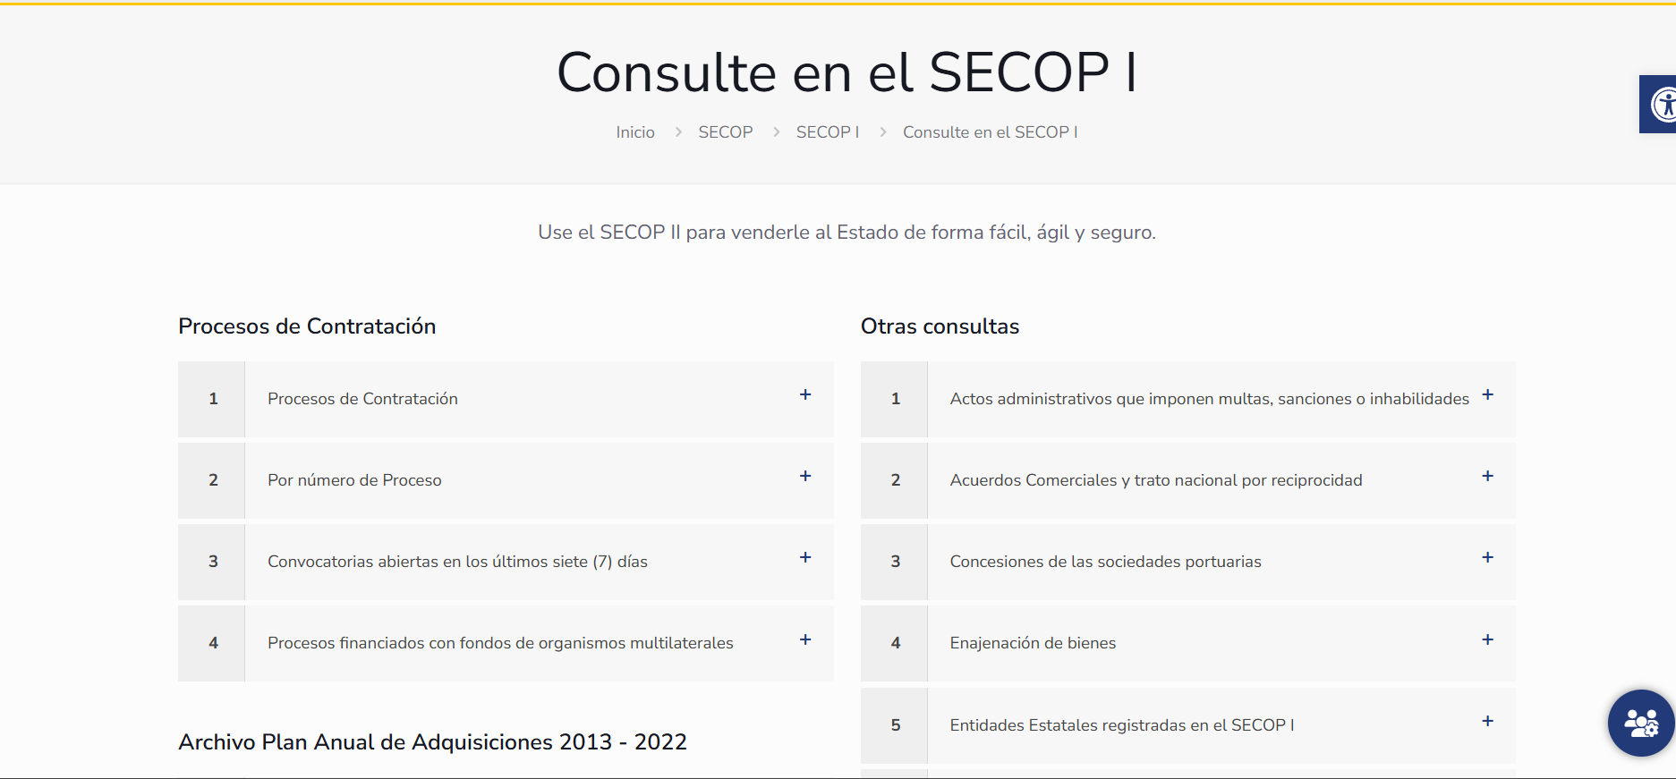
Task: Click the Consulte en el SECOP I breadcrumb
Action: click(x=991, y=132)
